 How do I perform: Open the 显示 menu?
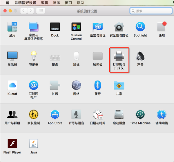coord(57,3)
